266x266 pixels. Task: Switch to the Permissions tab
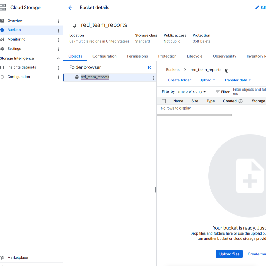click(x=137, y=56)
